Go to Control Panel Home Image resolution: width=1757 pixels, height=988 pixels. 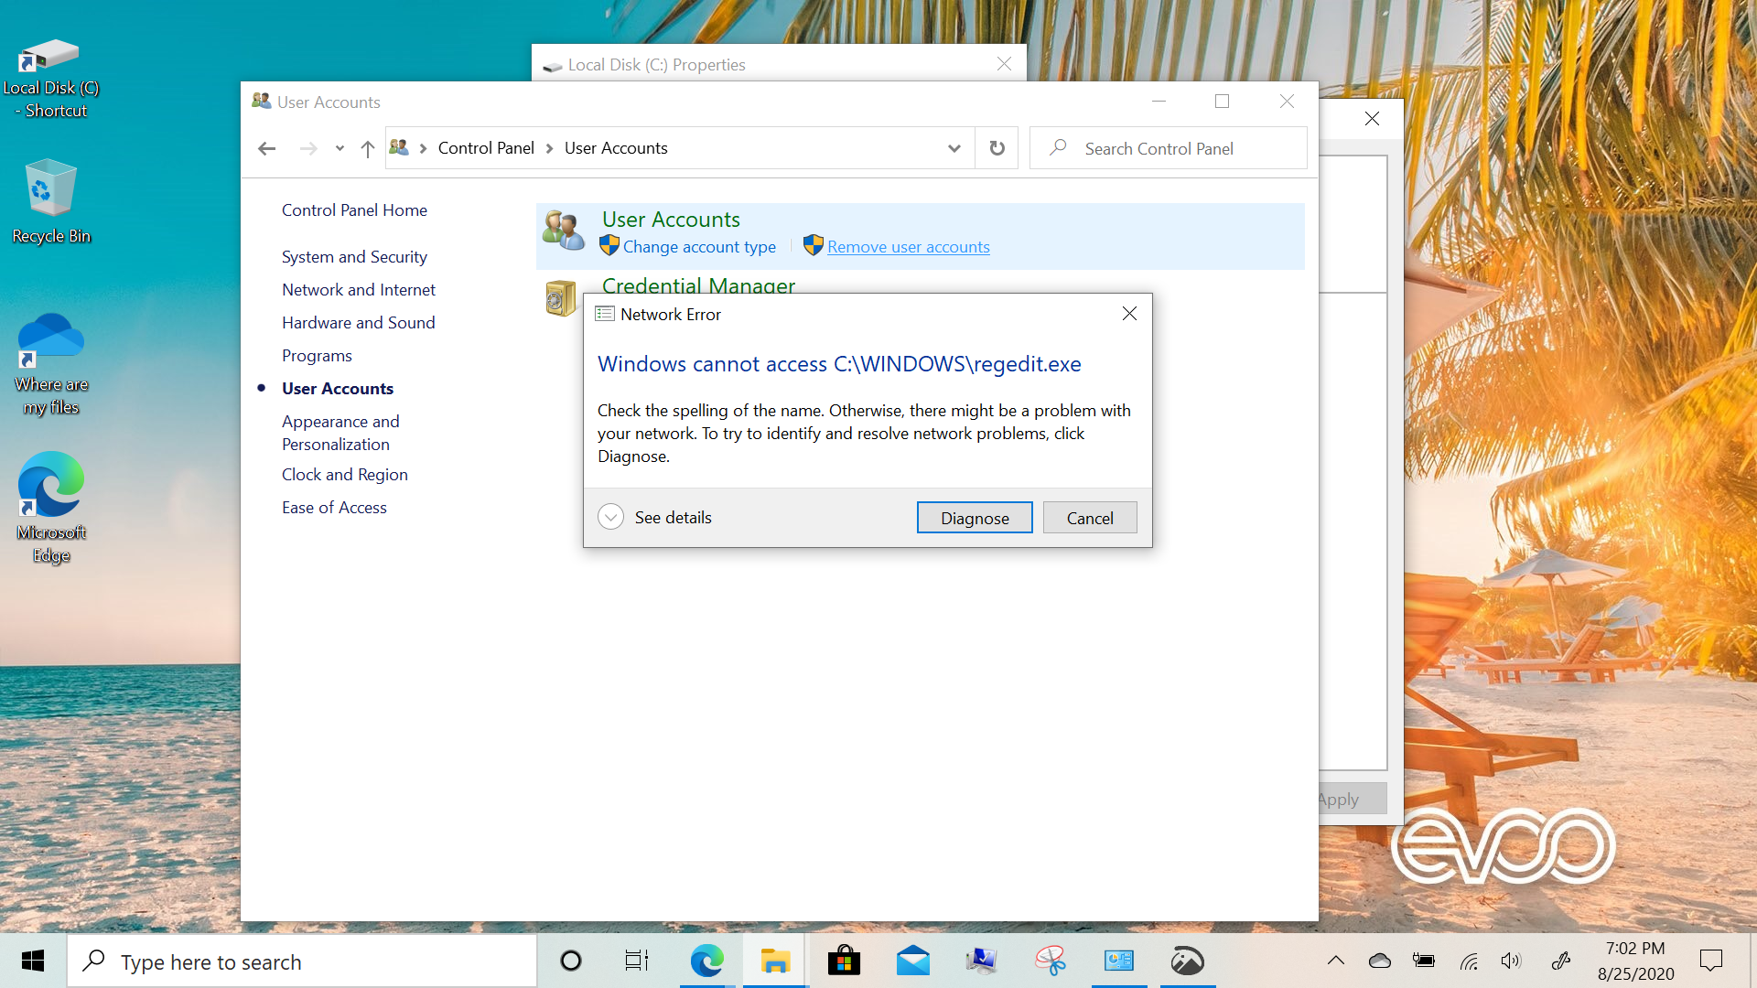click(354, 210)
